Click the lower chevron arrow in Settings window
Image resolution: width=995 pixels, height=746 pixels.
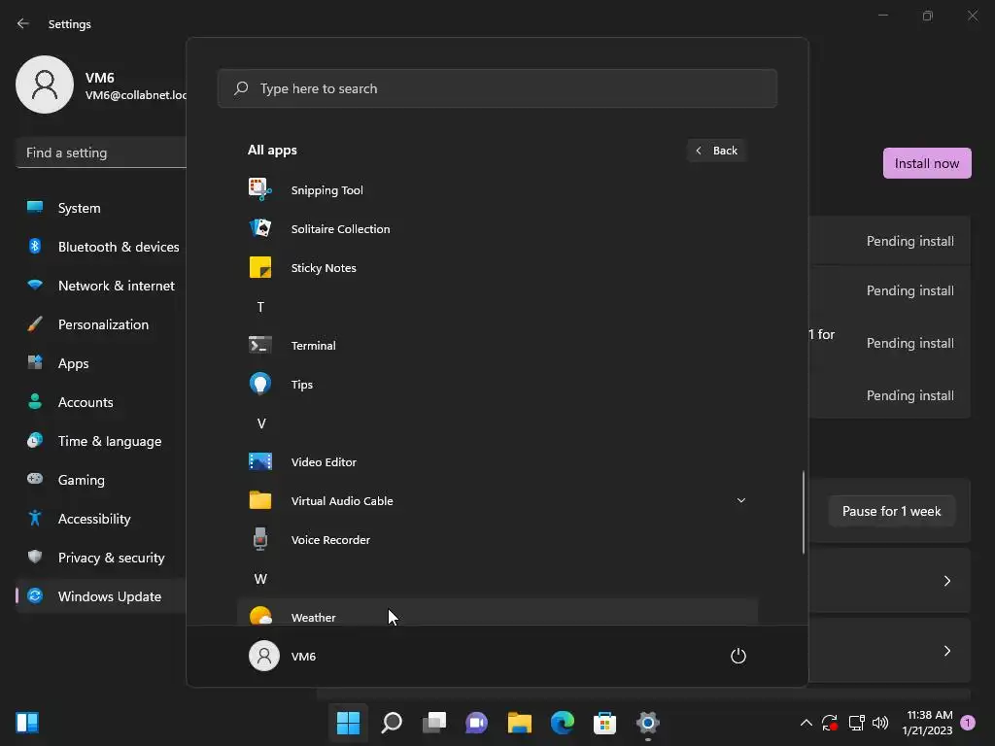coord(946,651)
